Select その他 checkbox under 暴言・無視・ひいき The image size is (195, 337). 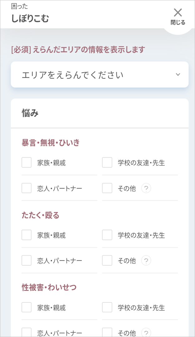[107, 188]
